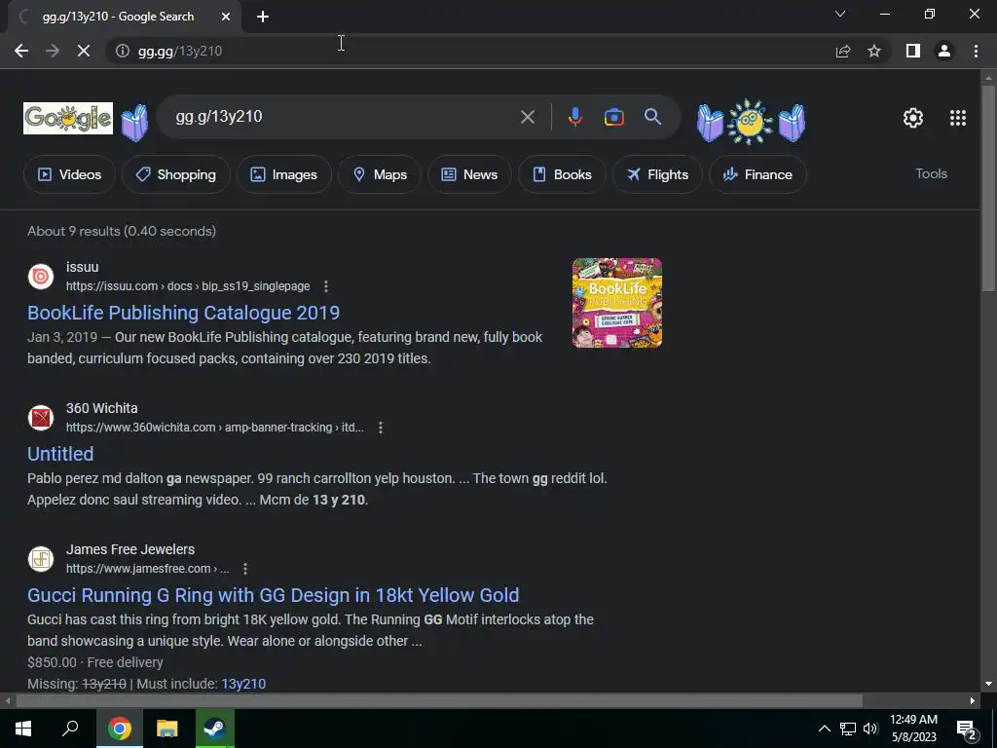Click the Chrome taskbar icon
Viewport: 997px width, 748px height.
pyautogui.click(x=120, y=729)
